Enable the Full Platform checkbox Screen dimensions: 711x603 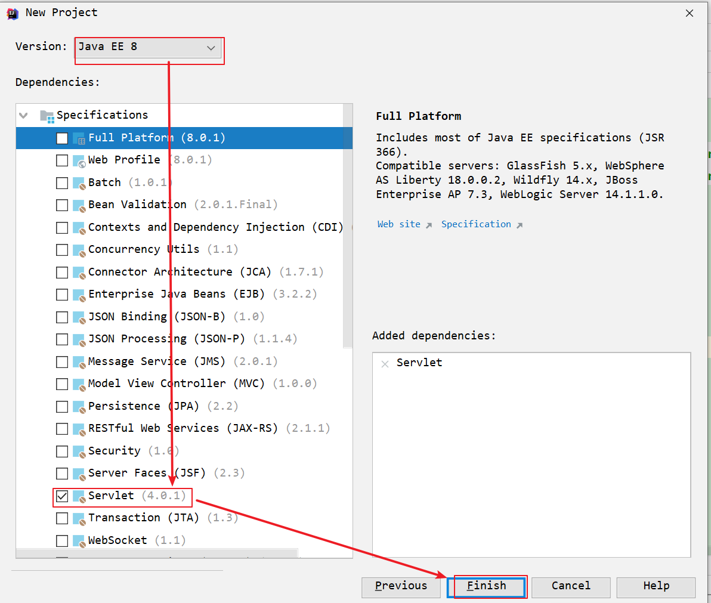click(62, 138)
